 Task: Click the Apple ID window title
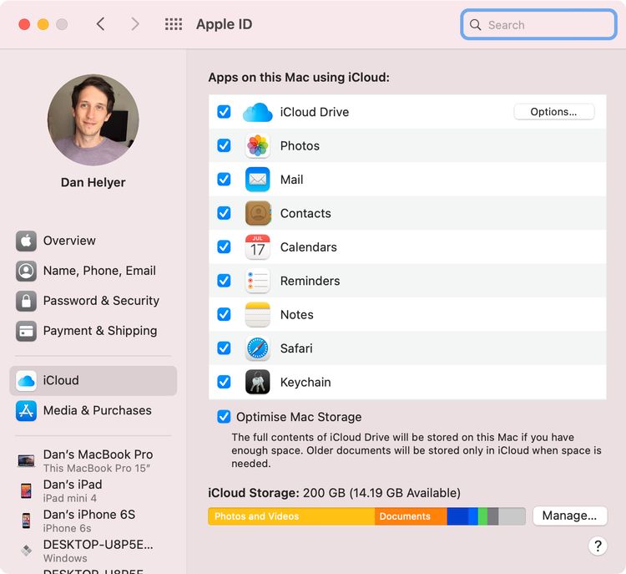click(224, 24)
